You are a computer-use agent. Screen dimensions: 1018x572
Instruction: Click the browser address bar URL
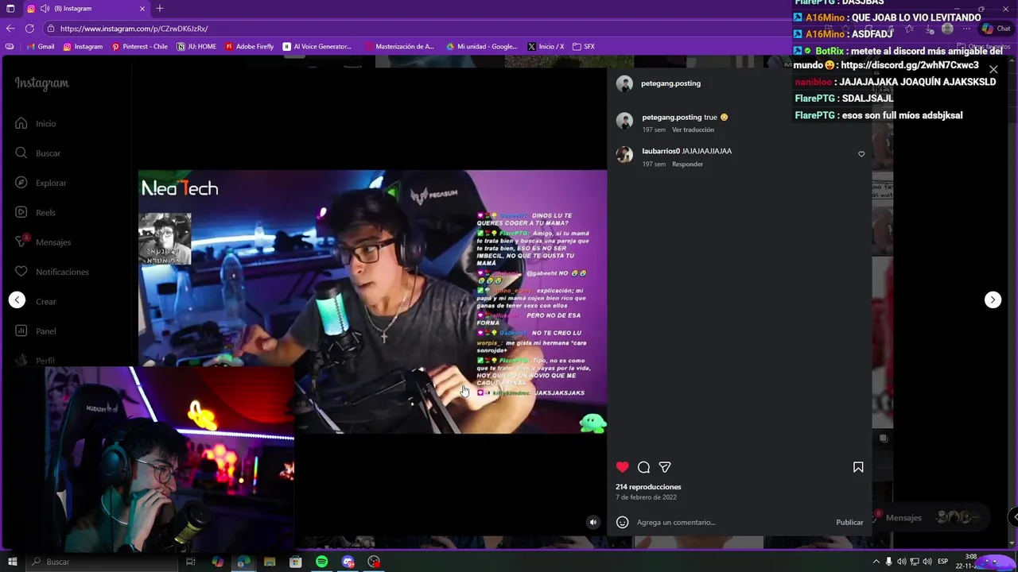134,29
